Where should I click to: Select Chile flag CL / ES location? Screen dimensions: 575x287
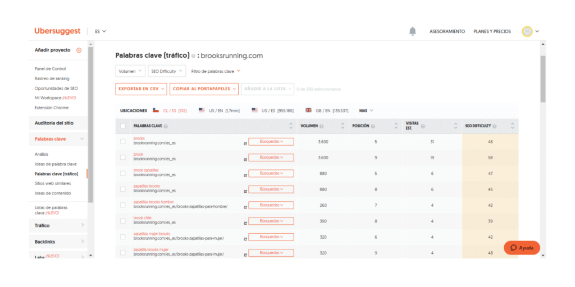[x=170, y=110]
